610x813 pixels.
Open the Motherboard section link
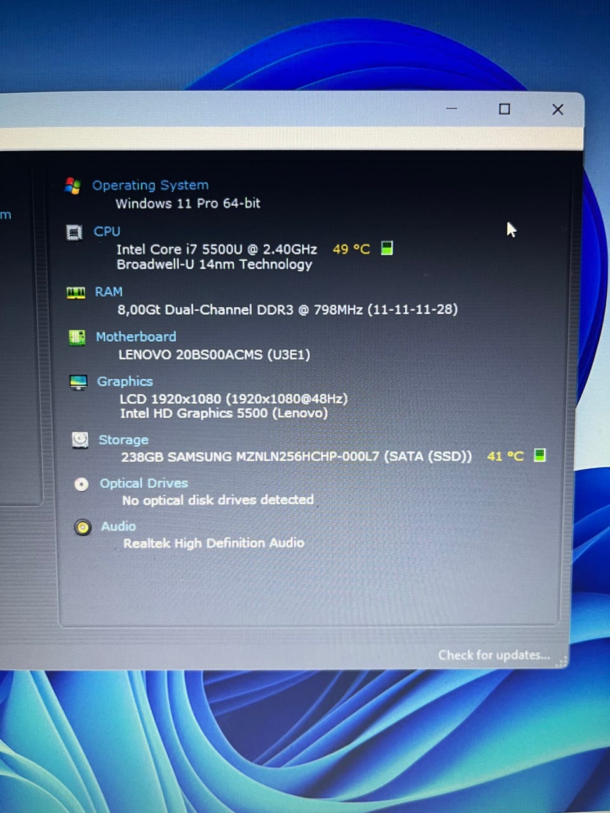click(136, 337)
